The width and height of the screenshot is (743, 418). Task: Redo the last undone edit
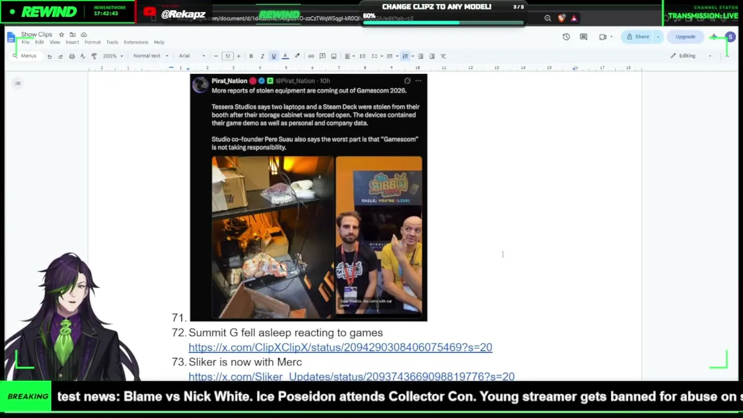[x=60, y=56]
